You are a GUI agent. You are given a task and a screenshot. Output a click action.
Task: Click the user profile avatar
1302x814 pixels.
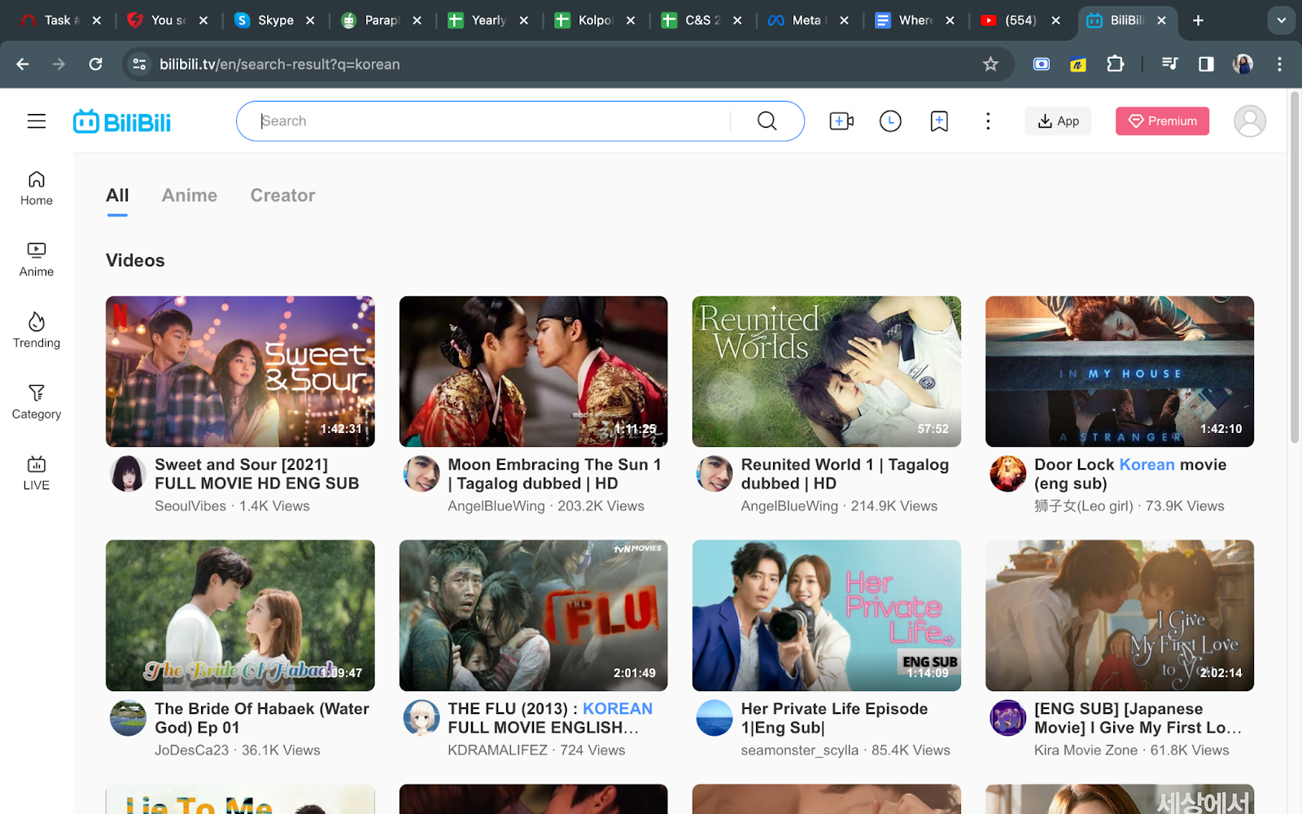1249,121
